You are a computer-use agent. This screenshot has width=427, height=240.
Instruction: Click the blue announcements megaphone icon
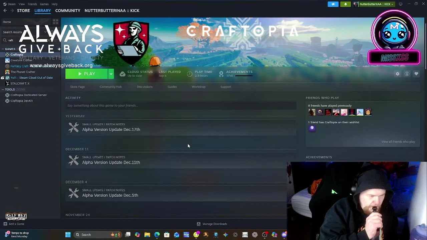333,4
